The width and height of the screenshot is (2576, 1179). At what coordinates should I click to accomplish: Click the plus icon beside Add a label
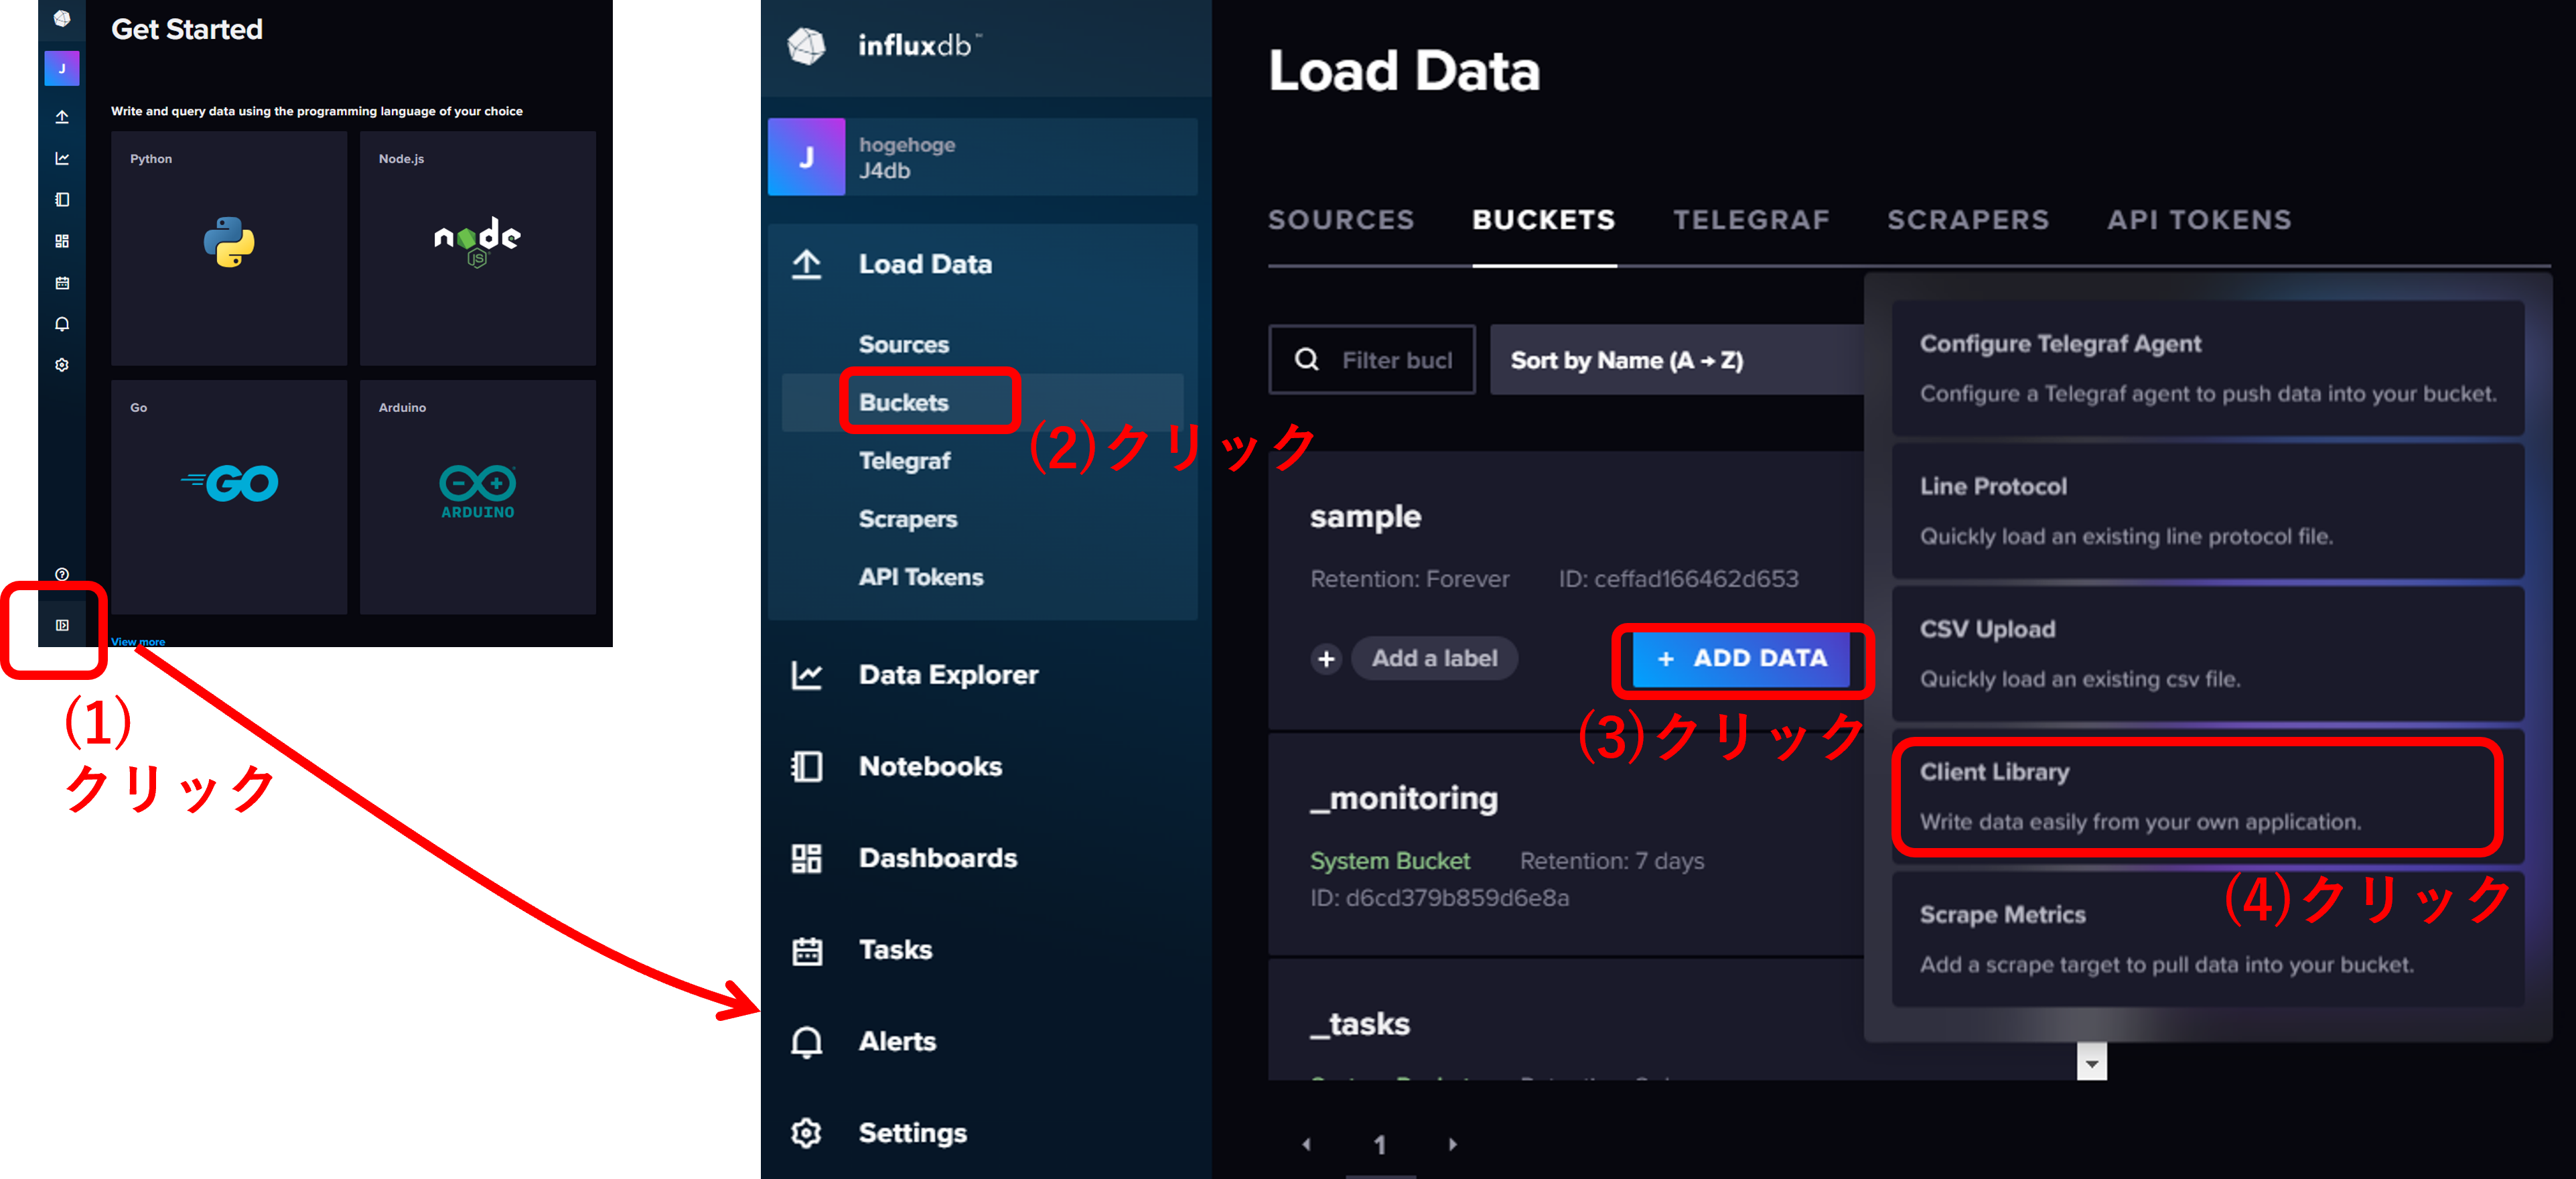point(1326,659)
